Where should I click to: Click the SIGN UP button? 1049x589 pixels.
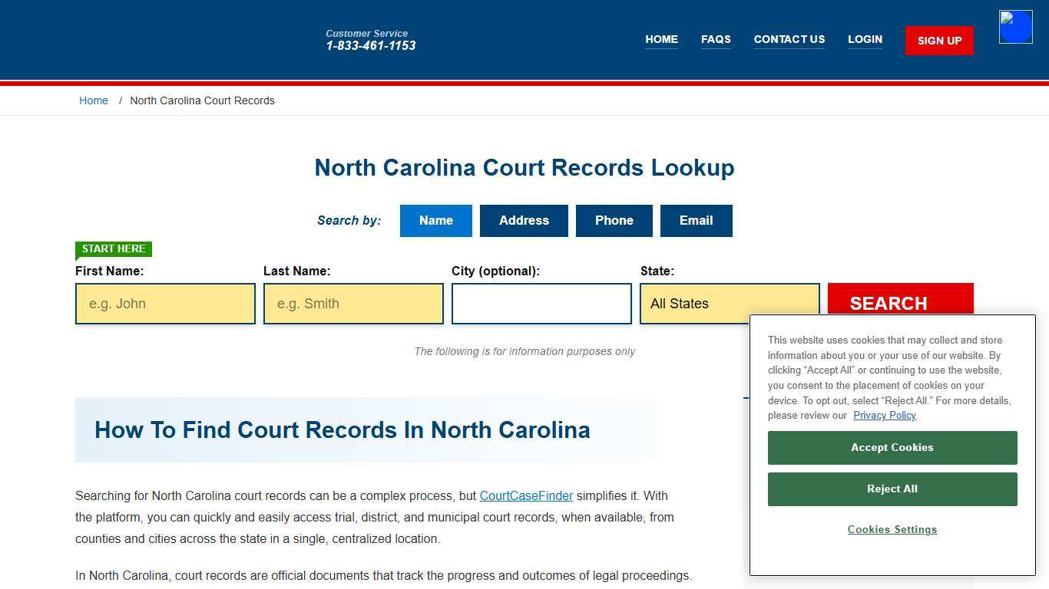[x=938, y=40]
